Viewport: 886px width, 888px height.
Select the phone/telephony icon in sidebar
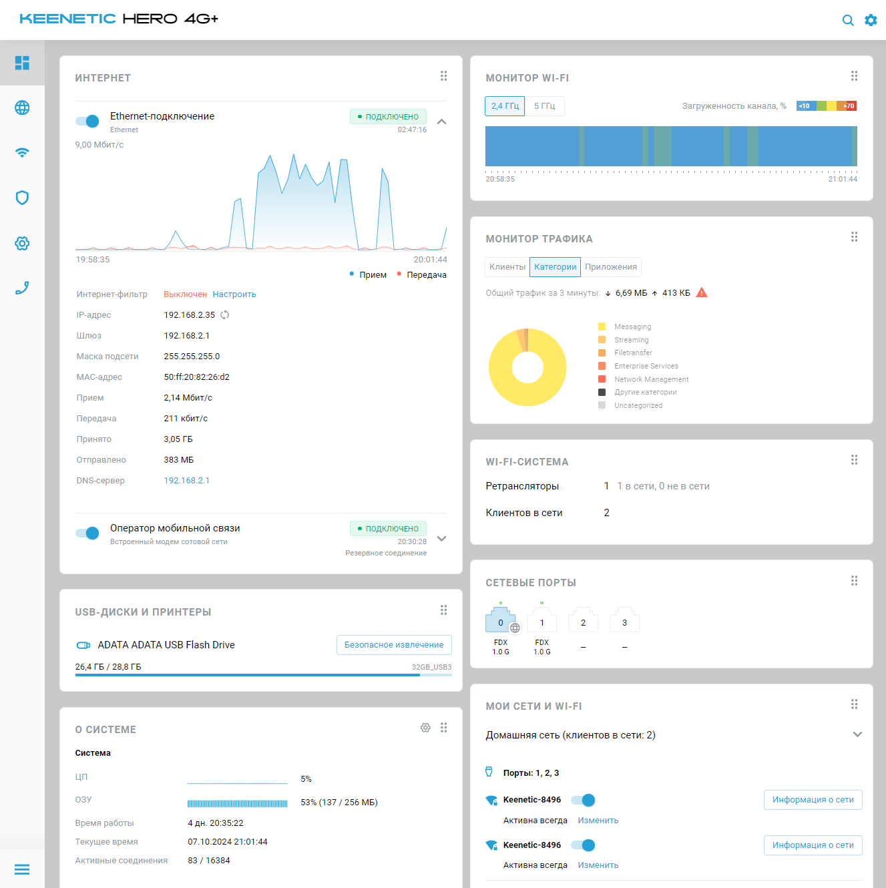[x=22, y=287]
